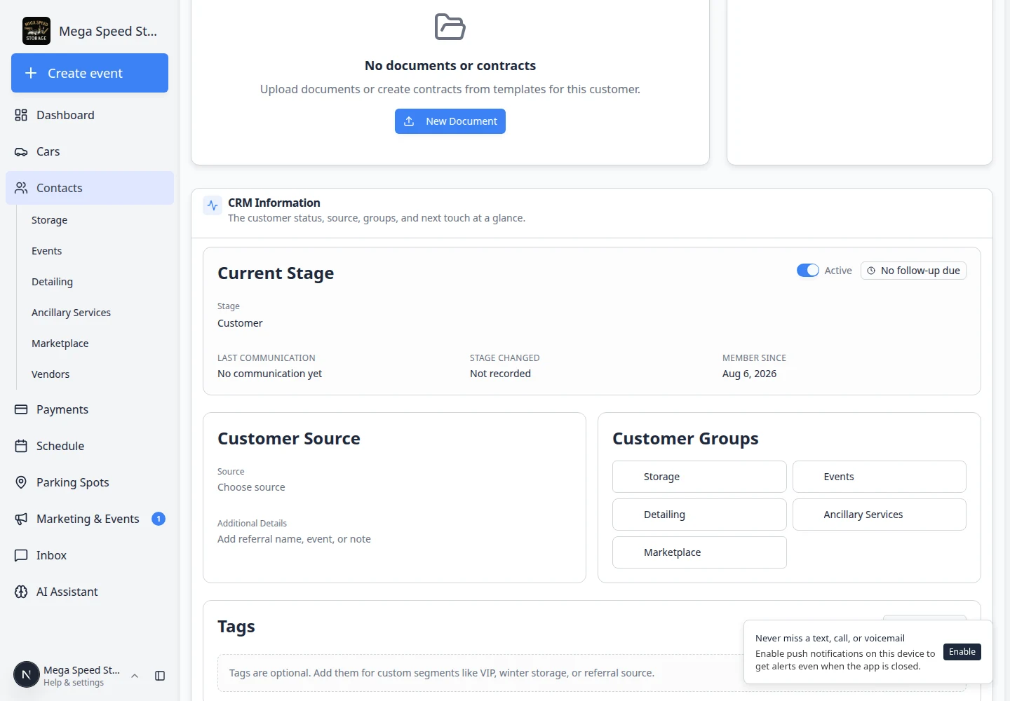Click the clock icon in follow-up badge

point(871,271)
